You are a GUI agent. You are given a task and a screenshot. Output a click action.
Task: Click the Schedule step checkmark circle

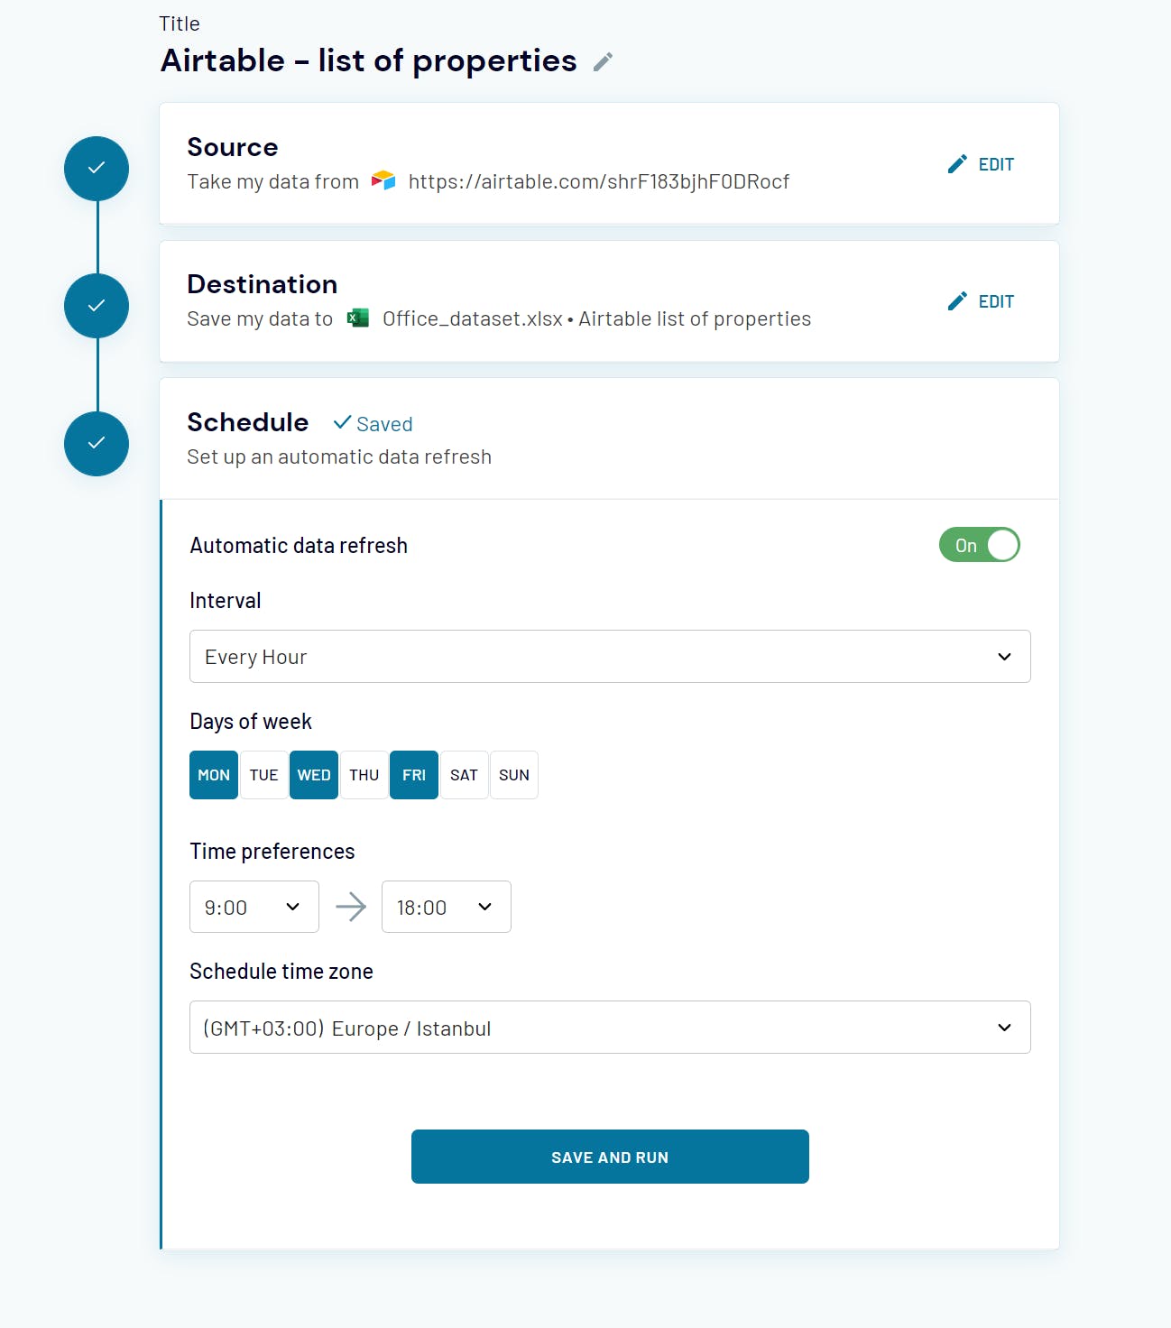pyautogui.click(x=97, y=444)
